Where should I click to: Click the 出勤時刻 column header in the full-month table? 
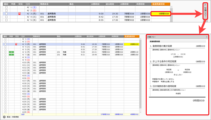[80, 36]
